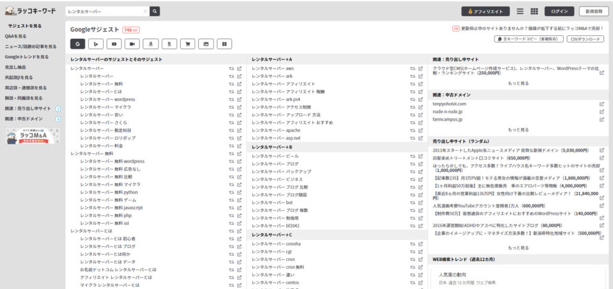Screen dimensions: 613x289
Task: Select the video camera suggest source icon
Action: [132, 44]
